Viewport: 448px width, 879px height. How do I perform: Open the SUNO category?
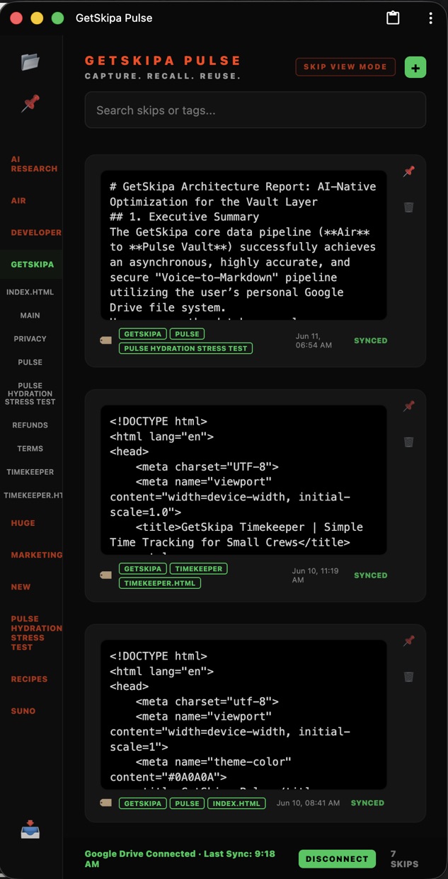(23, 711)
